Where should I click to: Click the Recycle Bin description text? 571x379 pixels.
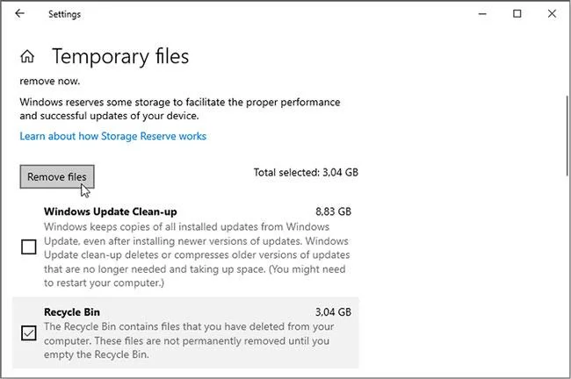click(x=189, y=340)
